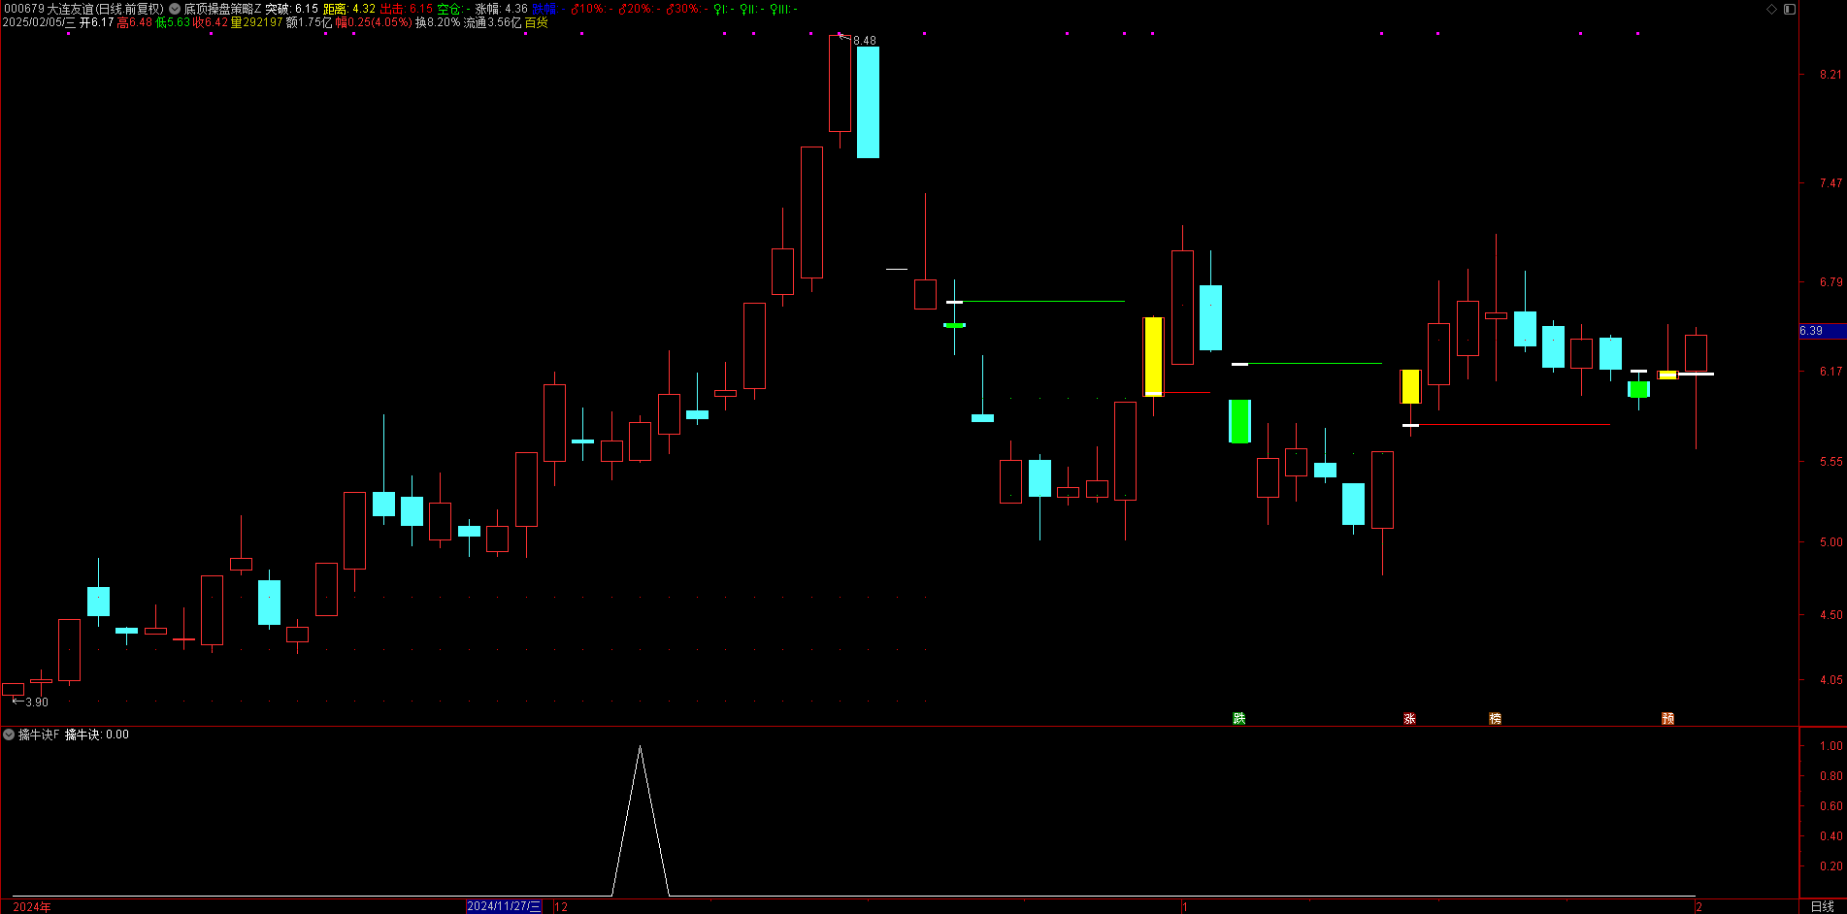The height and width of the screenshot is (914, 1847).
Task: Click the 量292197 volume value
Action: (256, 22)
